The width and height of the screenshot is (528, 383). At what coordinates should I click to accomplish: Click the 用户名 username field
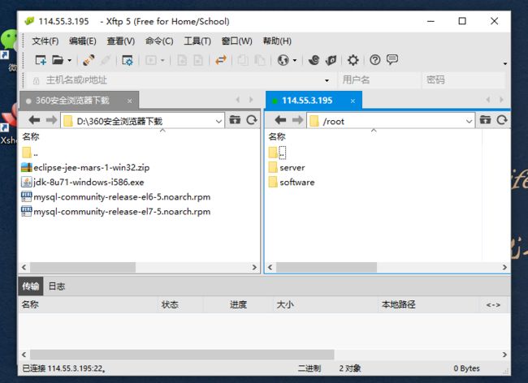pyautogui.click(x=379, y=80)
